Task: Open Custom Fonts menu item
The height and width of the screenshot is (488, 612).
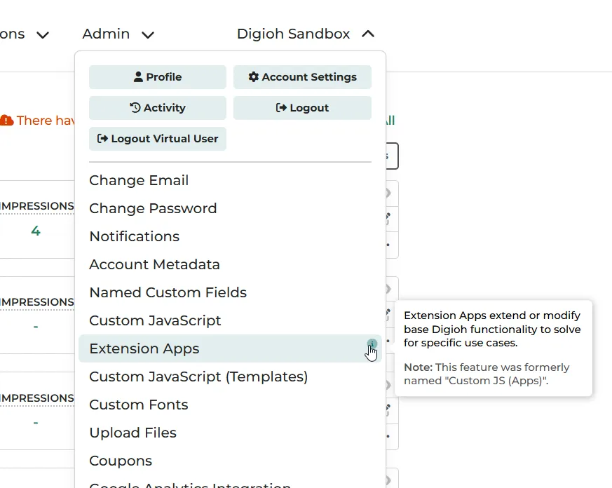Action: pyautogui.click(x=230, y=405)
